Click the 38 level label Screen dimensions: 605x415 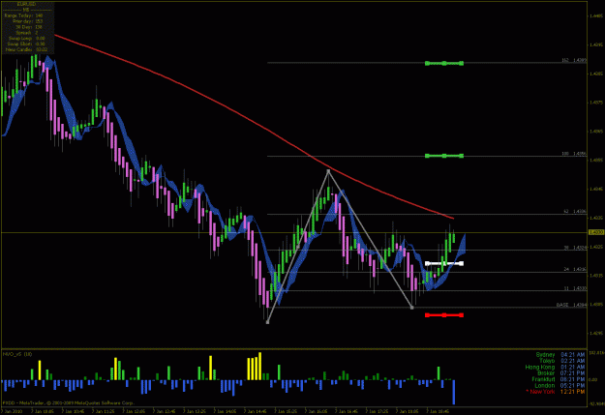(x=575, y=248)
